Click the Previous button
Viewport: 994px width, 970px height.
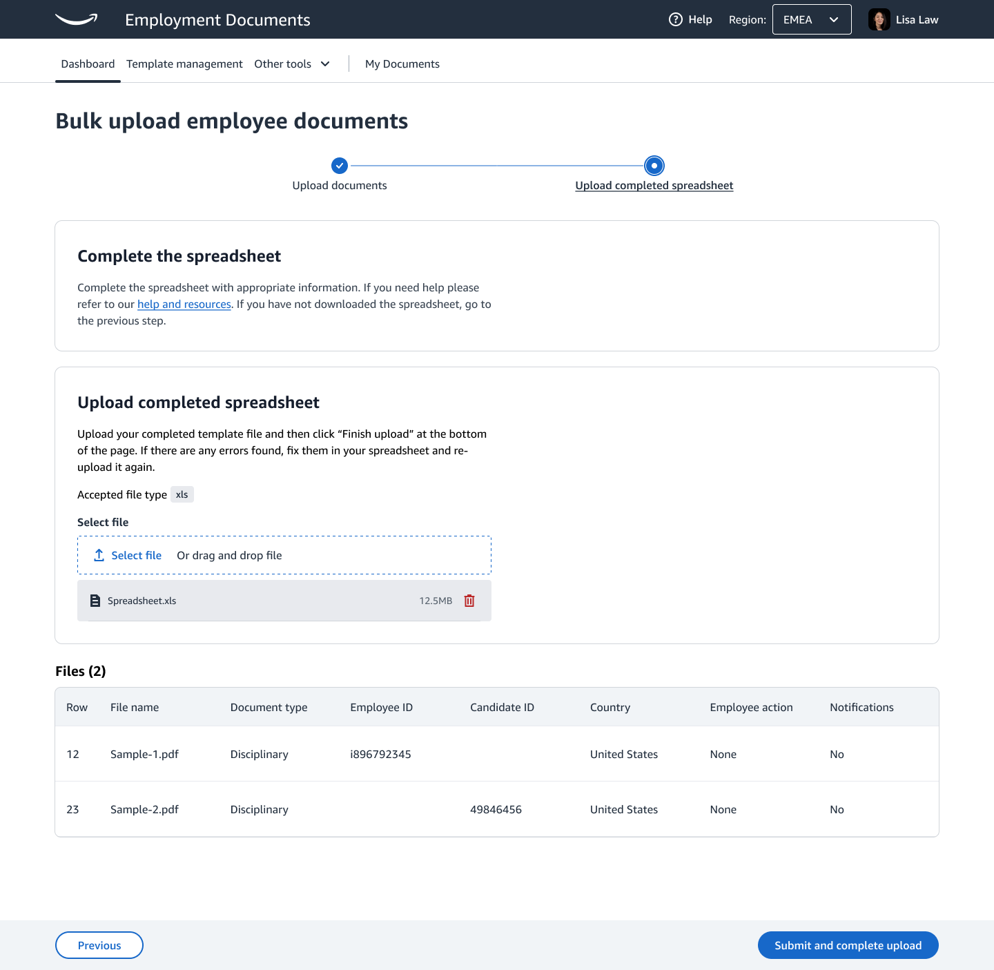pyautogui.click(x=99, y=945)
